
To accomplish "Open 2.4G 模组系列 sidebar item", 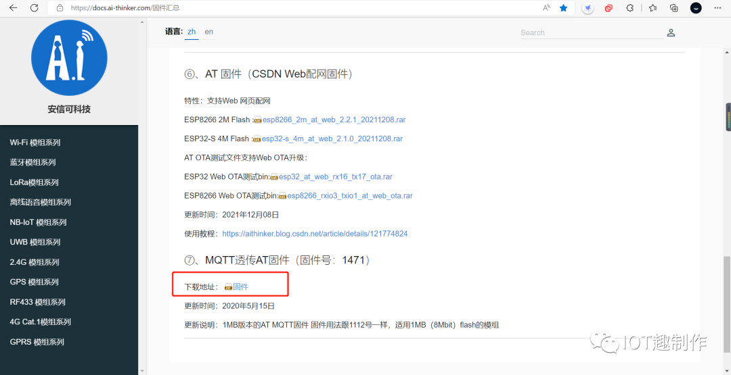I will click(x=35, y=262).
